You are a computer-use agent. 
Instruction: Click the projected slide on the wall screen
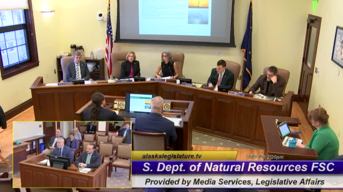175,18
